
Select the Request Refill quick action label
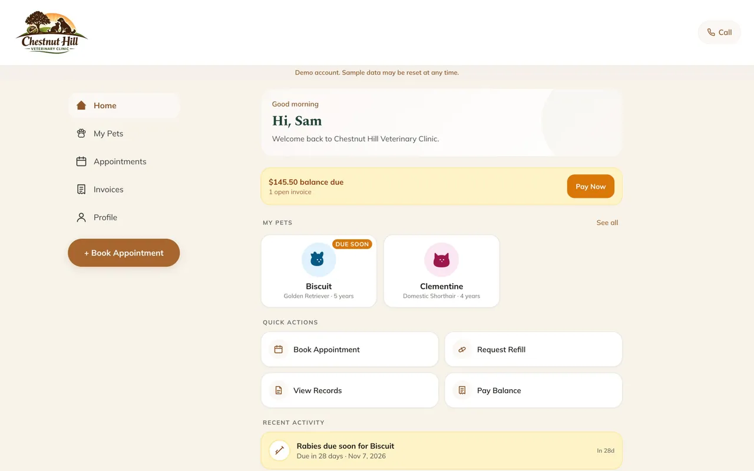pos(501,349)
